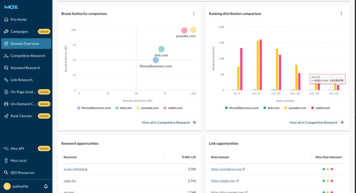The height and width of the screenshot is (193, 356).
Task: Click arrow next to Ranking distribution View all
Action: 342,123
